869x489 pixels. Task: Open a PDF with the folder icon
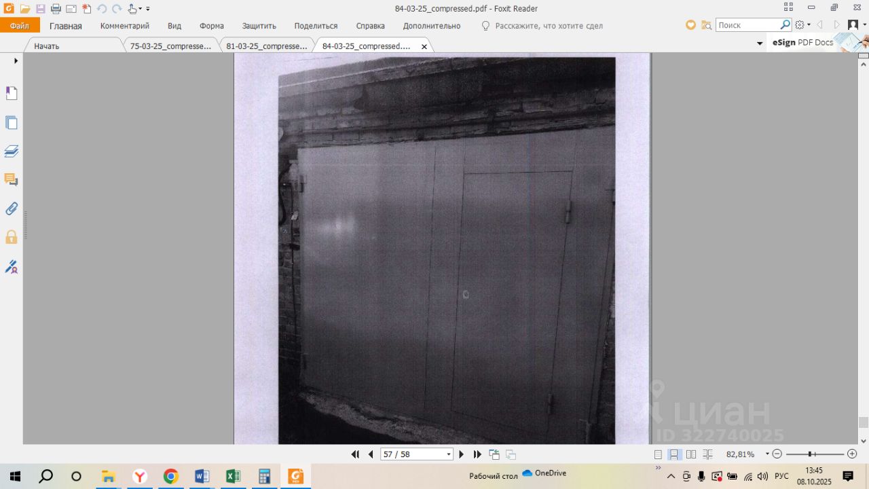25,9
